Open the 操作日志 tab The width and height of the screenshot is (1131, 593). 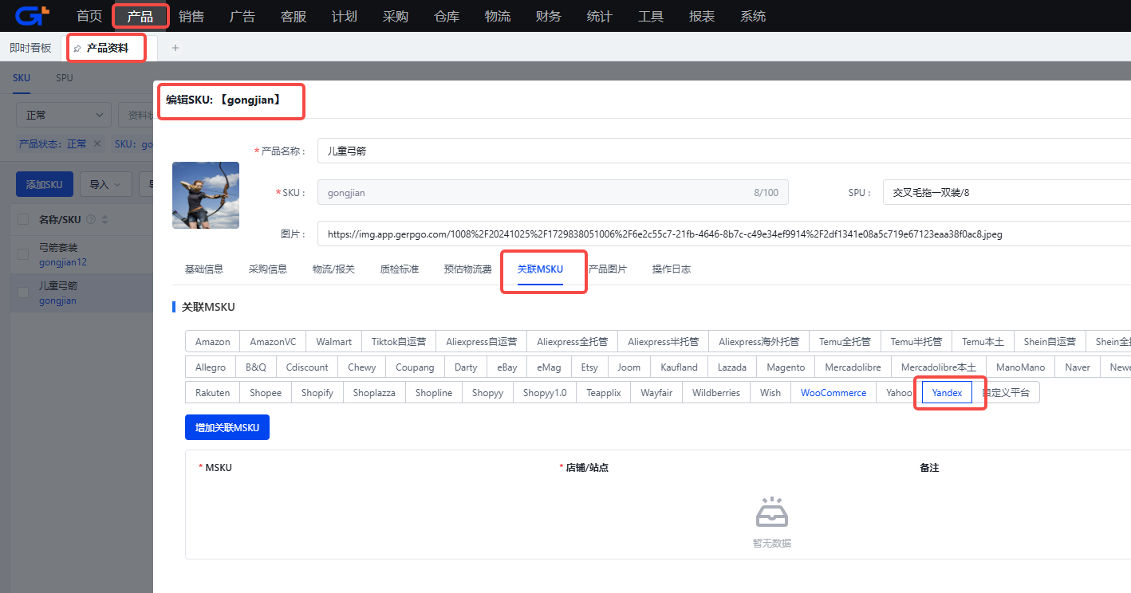672,269
